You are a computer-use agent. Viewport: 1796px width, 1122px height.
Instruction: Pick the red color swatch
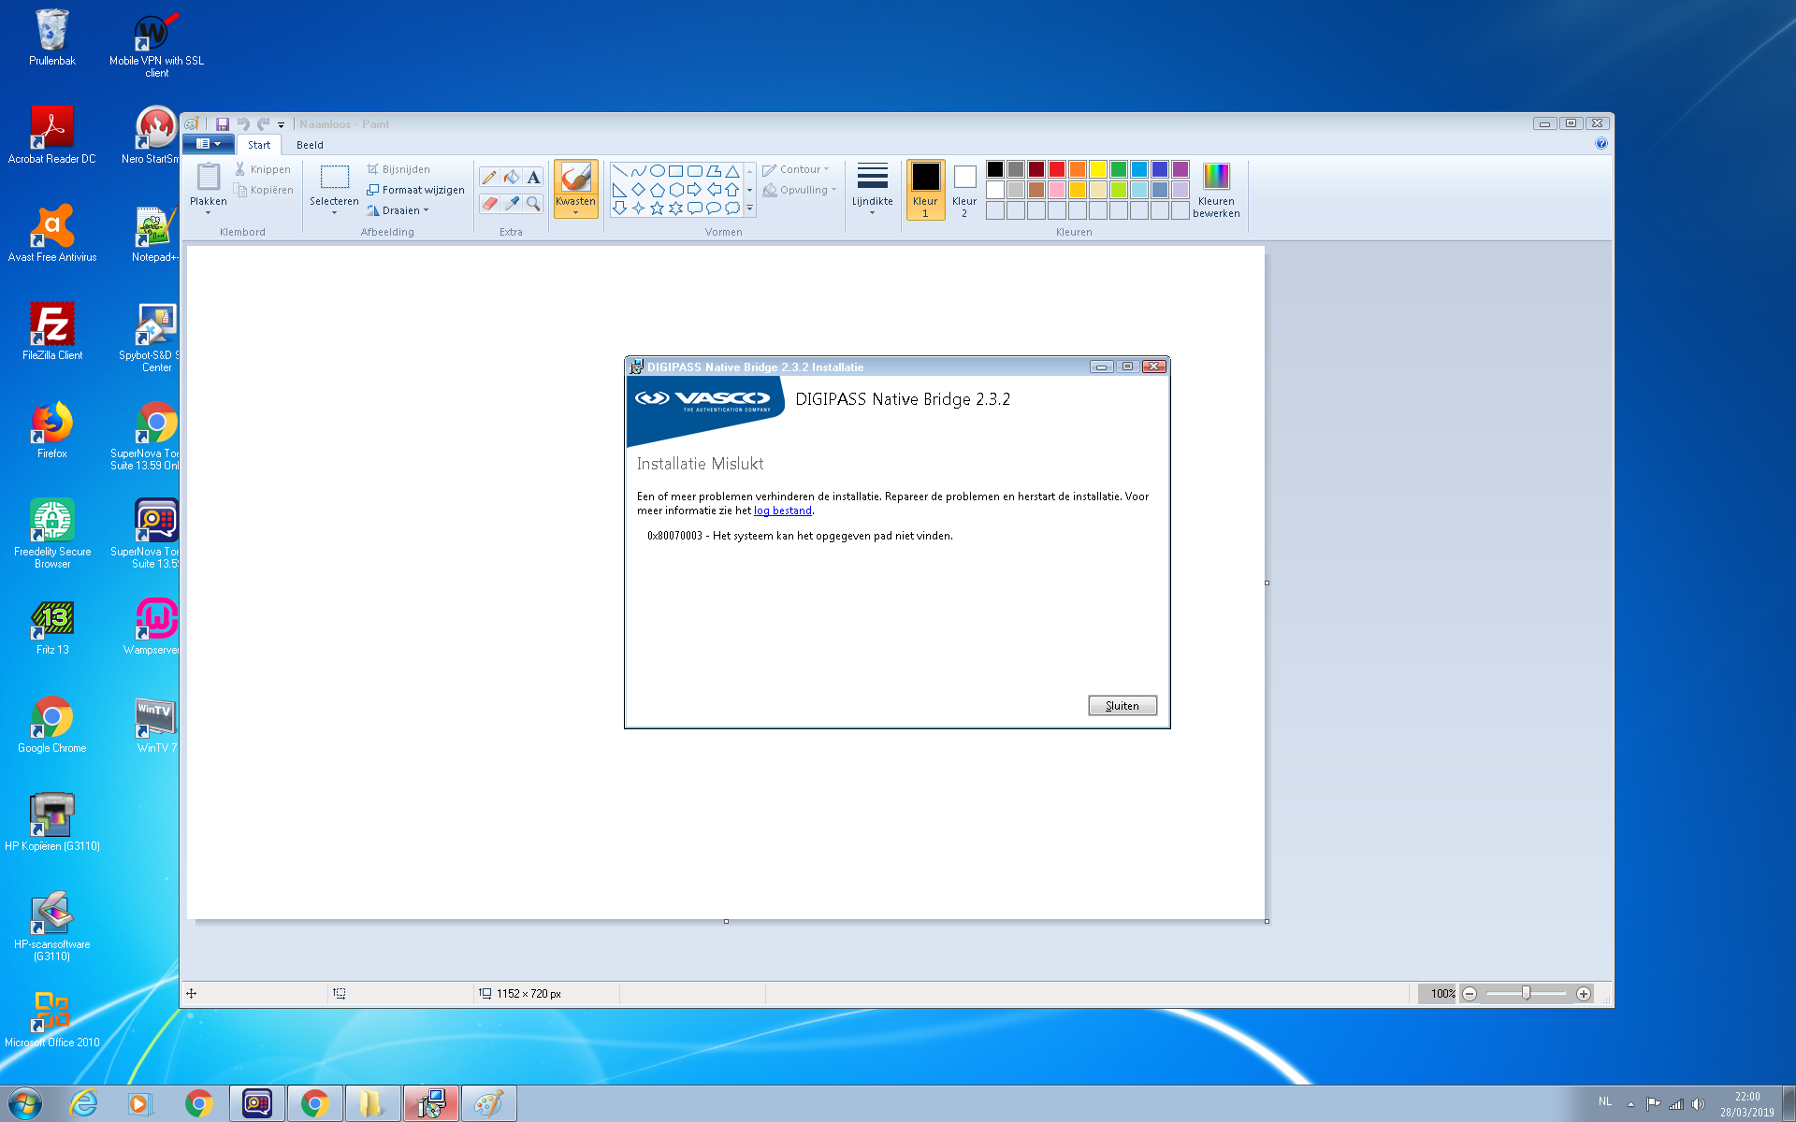click(x=1057, y=169)
